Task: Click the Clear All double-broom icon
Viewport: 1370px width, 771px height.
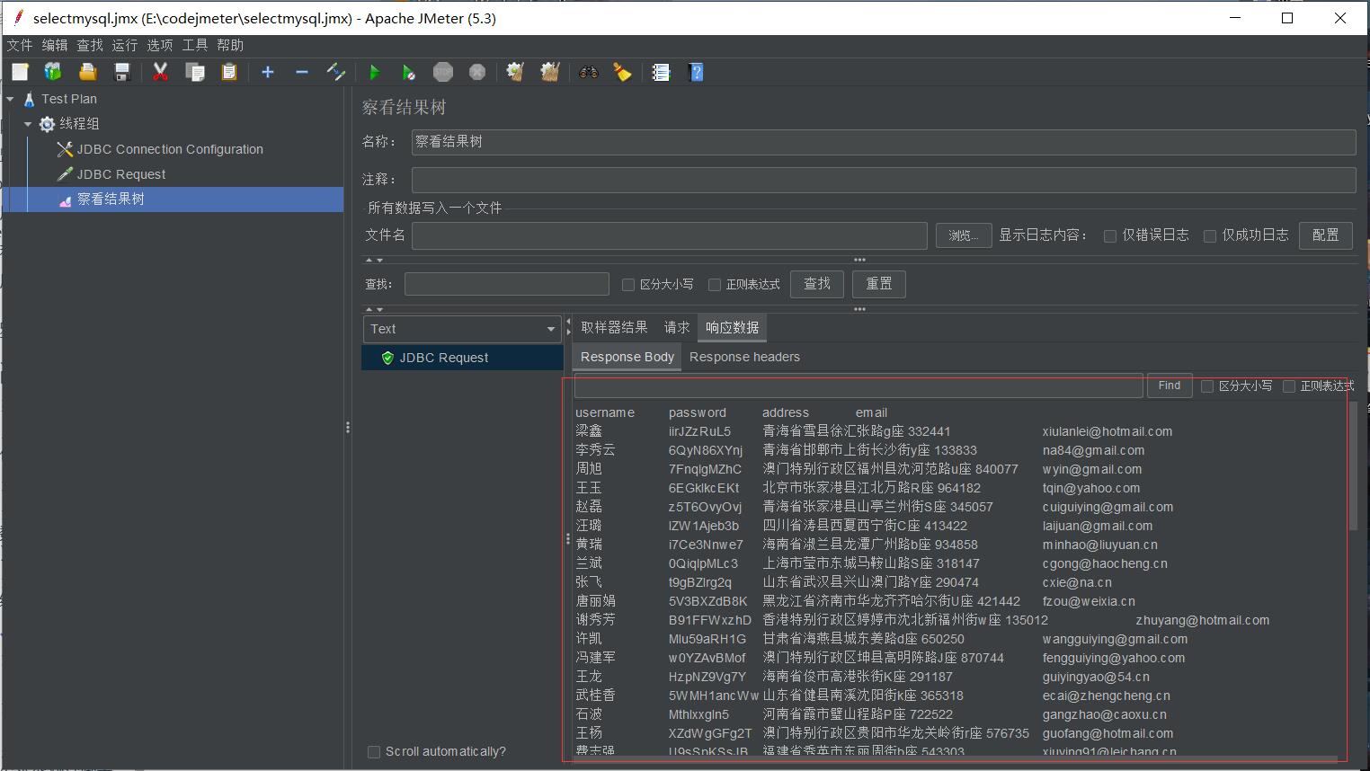Action: (550, 72)
